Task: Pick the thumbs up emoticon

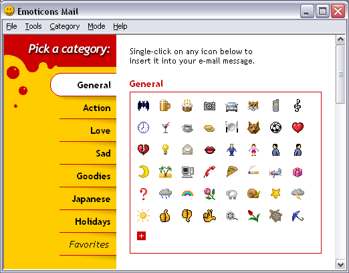Action: [x=165, y=216]
